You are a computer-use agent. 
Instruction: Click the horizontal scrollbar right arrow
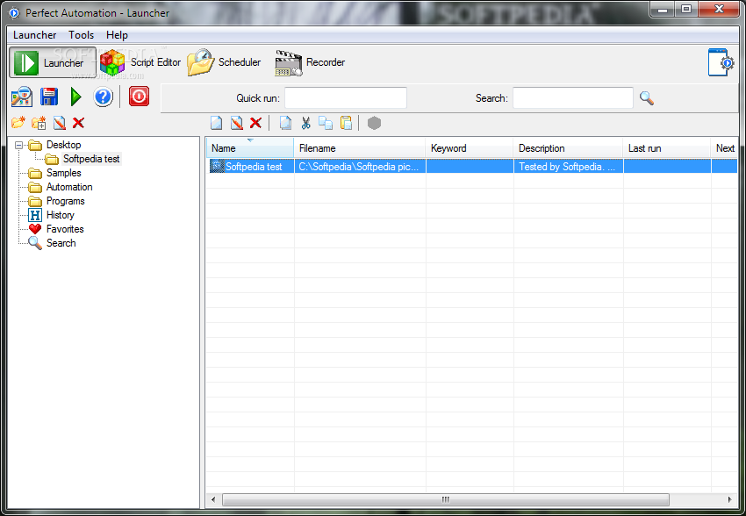tap(730, 499)
